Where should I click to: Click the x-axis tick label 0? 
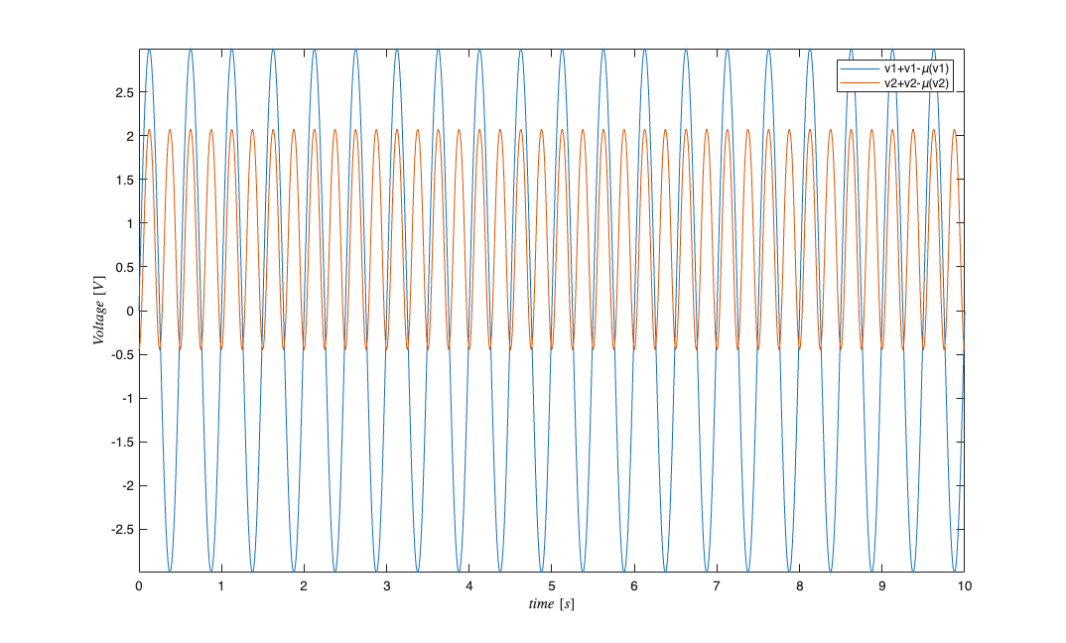(139, 586)
